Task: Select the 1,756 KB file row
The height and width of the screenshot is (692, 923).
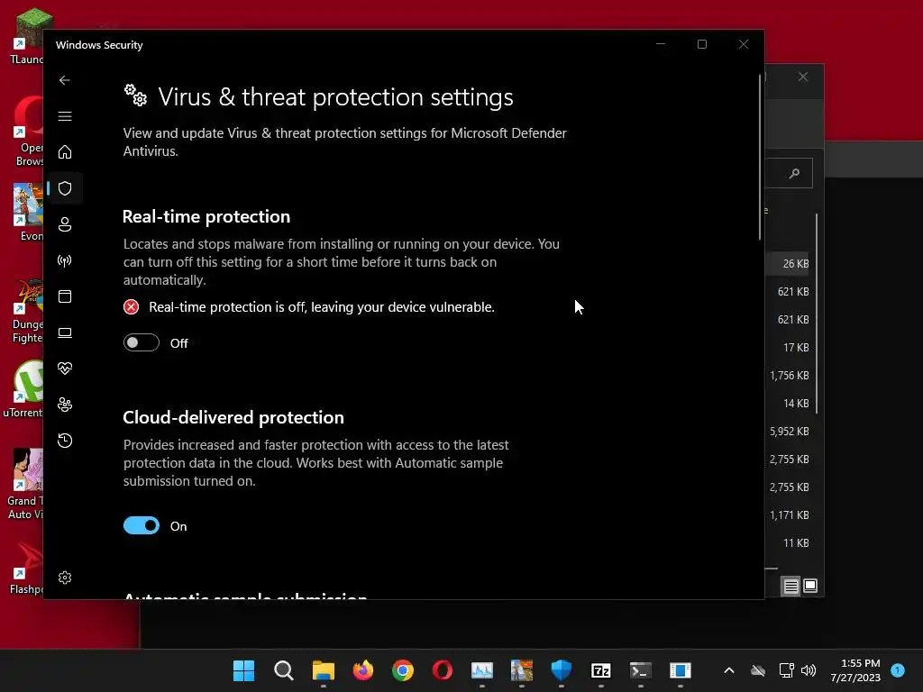Action: 790,376
